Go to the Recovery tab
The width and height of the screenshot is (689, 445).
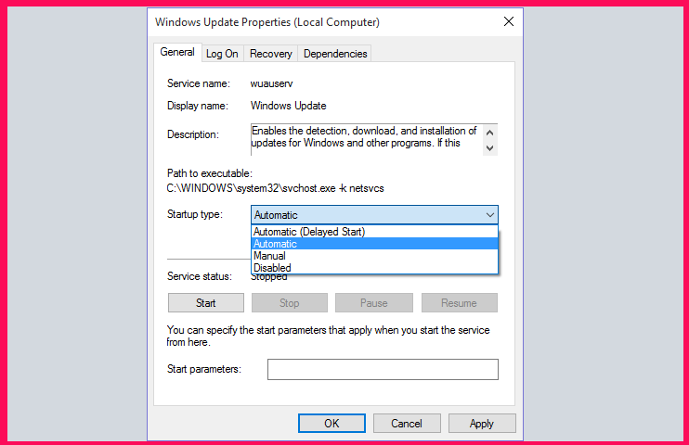click(270, 54)
